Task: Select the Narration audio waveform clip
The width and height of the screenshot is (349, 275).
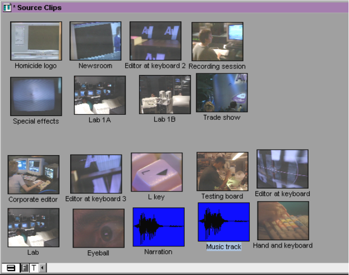Action: (x=159, y=227)
